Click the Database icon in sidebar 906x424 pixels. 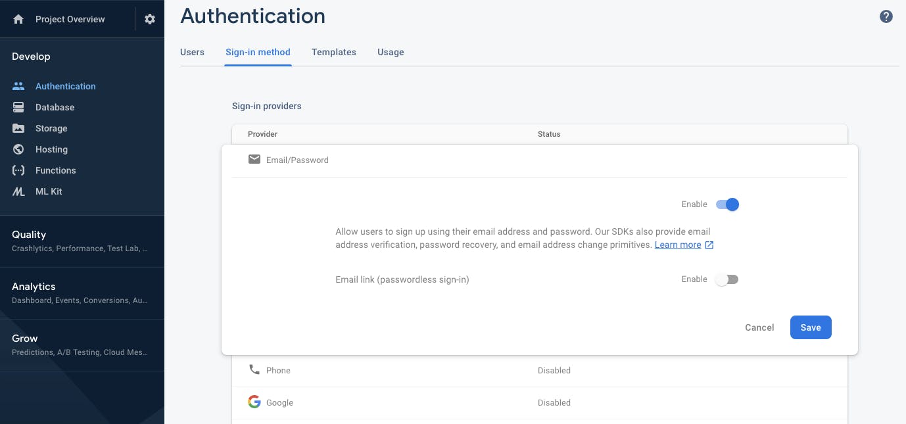point(18,107)
